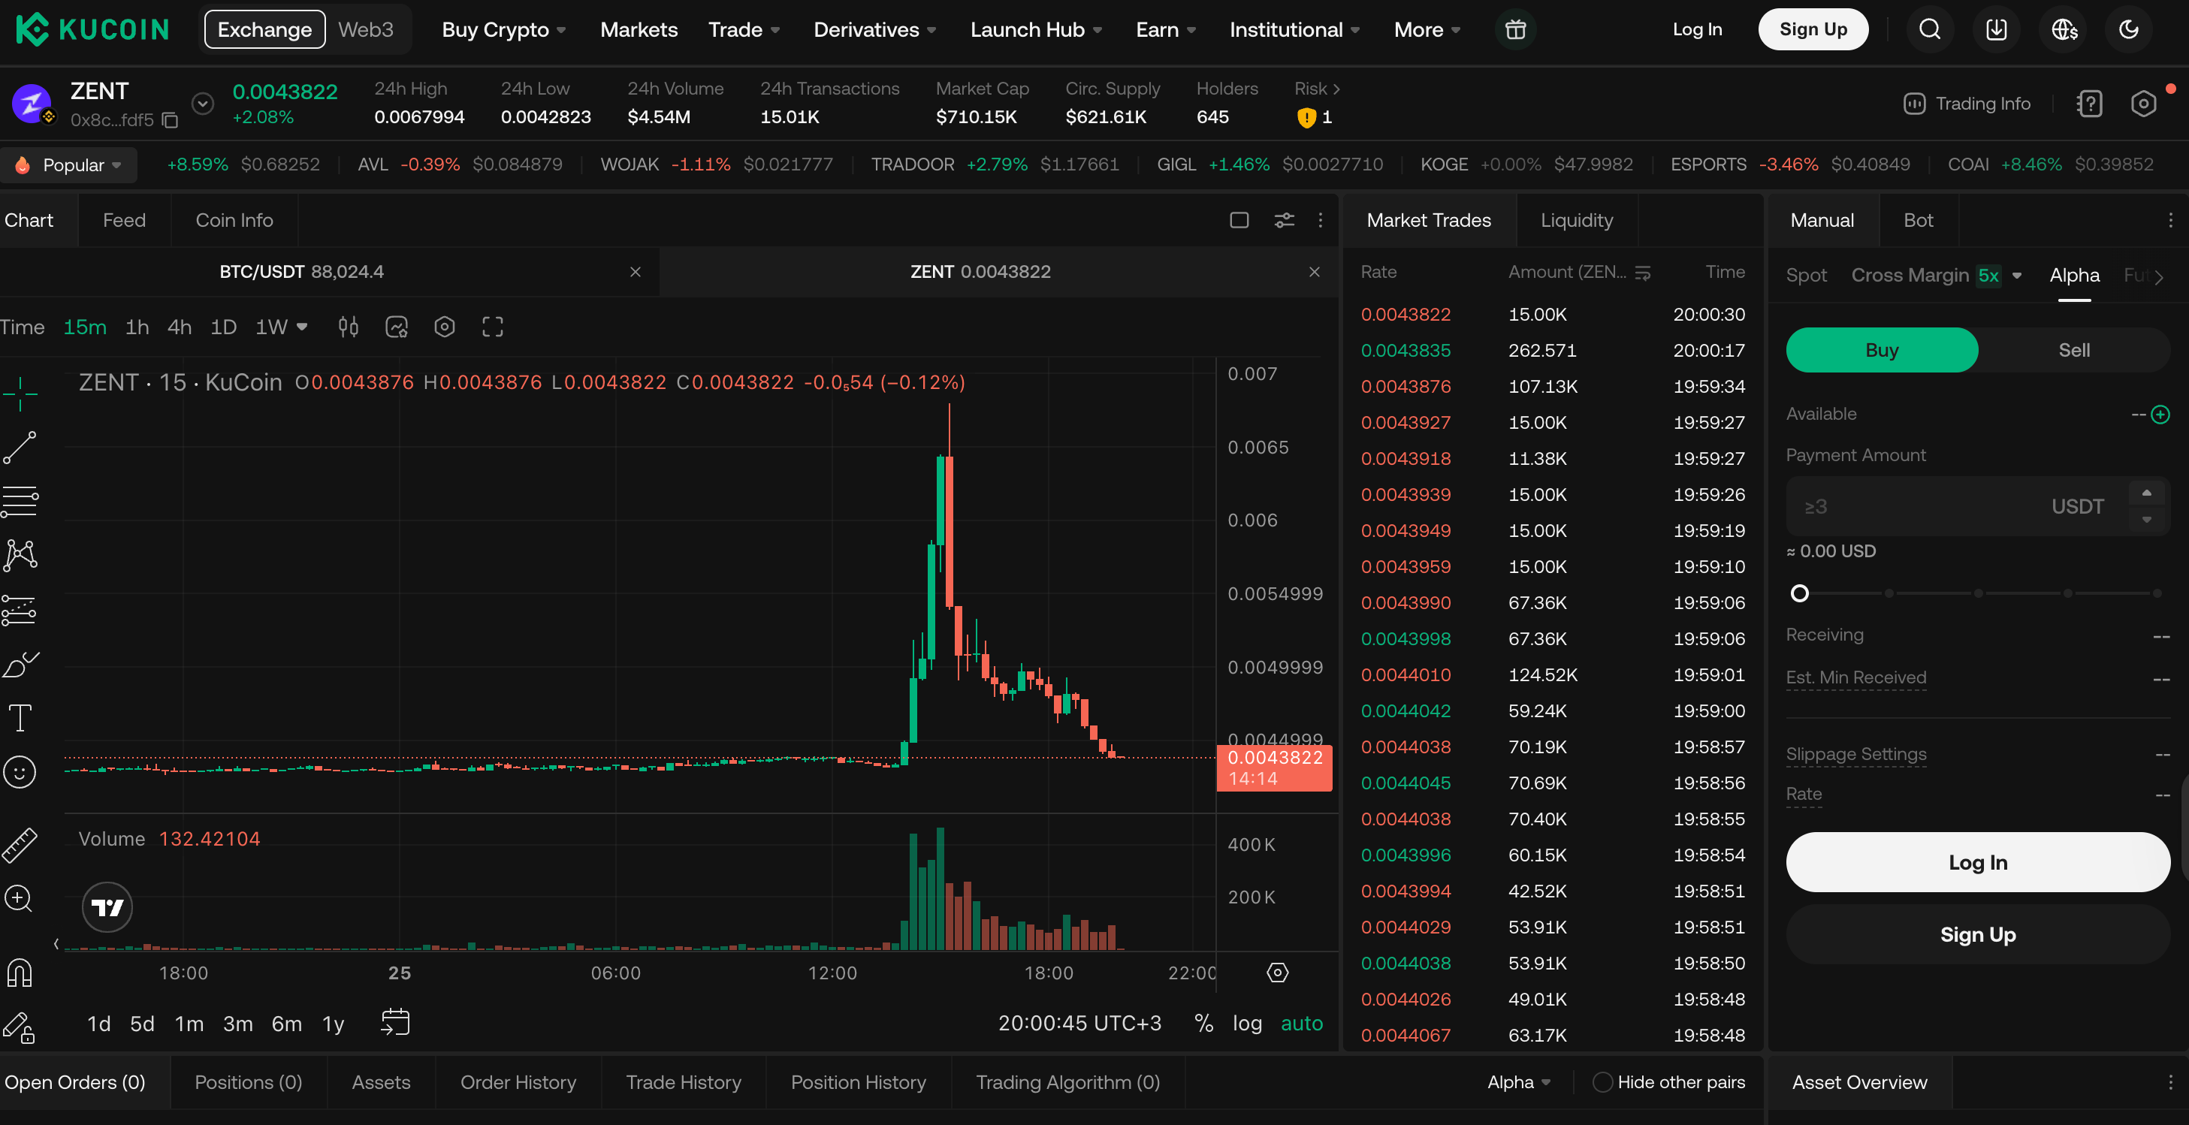Click the Sign Up button
The width and height of the screenshot is (2189, 1125).
tap(1813, 28)
